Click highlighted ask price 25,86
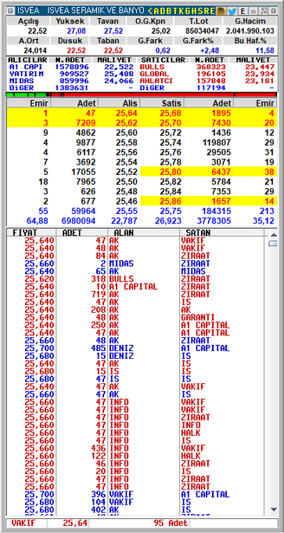The height and width of the screenshot is (533, 284). (171, 201)
